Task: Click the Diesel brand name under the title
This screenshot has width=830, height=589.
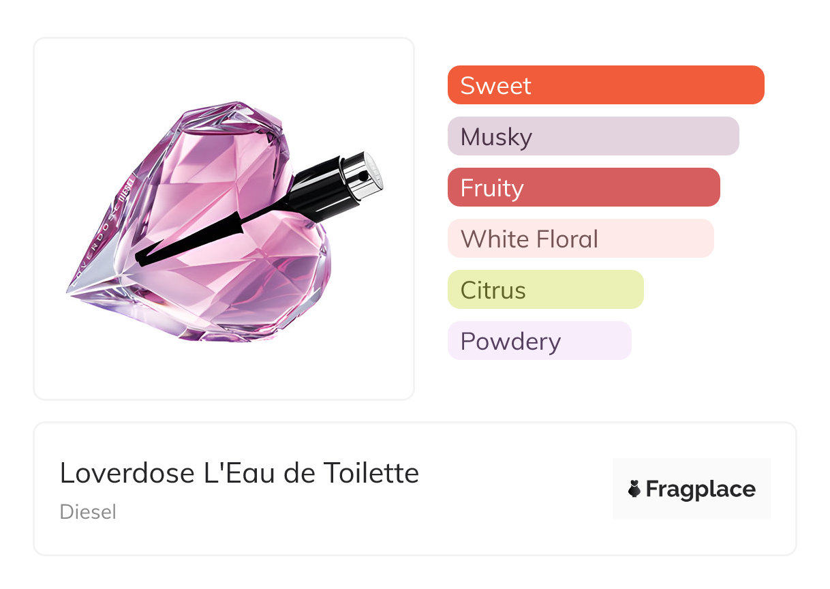Action: pos(88,512)
